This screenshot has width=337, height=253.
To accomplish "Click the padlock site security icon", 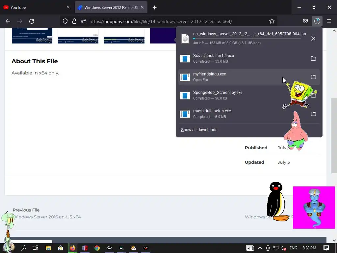I will coord(74,21).
